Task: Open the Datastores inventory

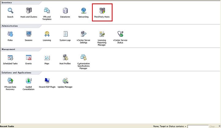Action: point(65,11)
